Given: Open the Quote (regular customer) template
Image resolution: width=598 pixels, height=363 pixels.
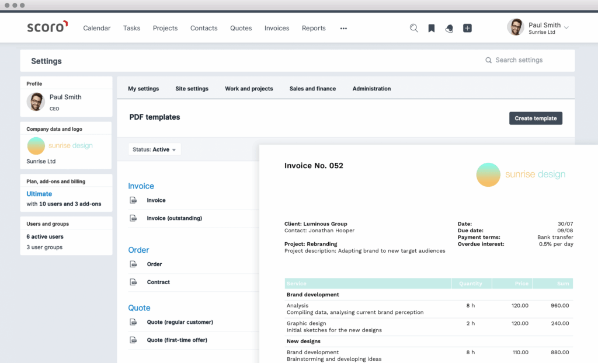Looking at the screenshot, I should [x=180, y=322].
